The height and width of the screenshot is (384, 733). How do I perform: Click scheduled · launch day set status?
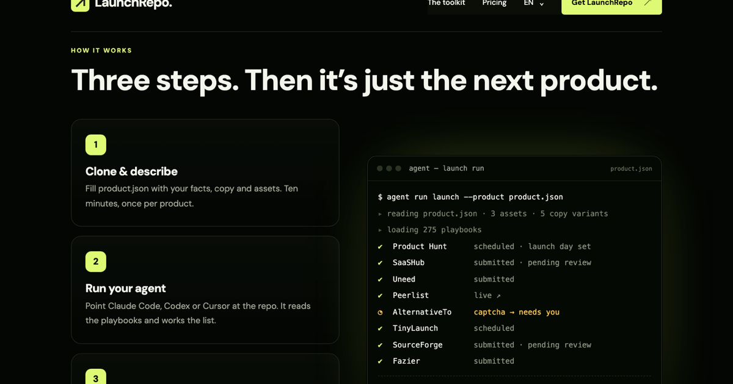click(533, 246)
